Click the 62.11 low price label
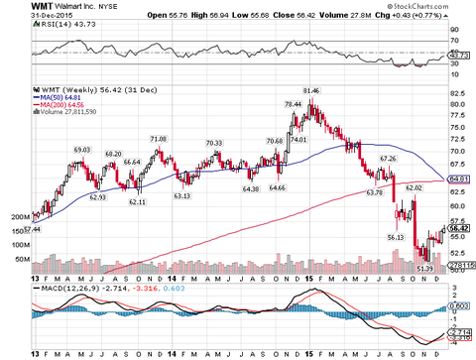The height and width of the screenshot is (360, 476). [137, 201]
